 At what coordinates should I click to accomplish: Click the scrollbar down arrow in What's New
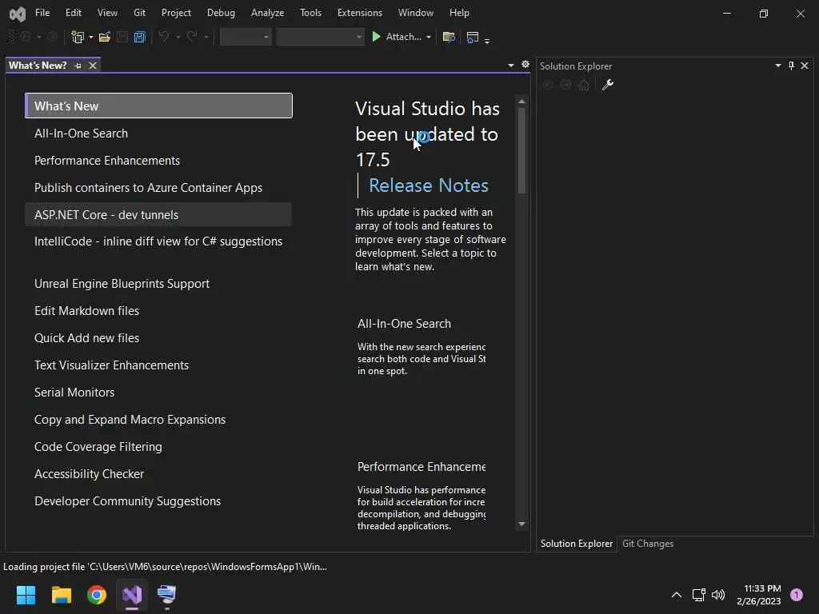click(x=521, y=524)
